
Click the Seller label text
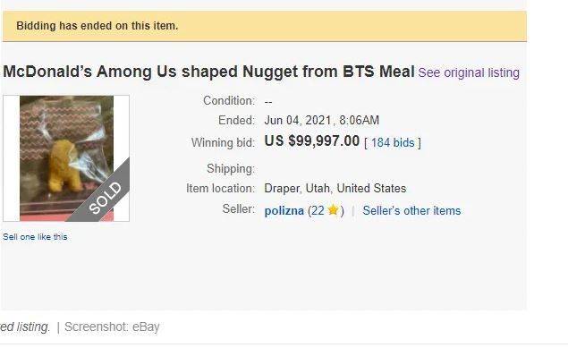coord(239,209)
